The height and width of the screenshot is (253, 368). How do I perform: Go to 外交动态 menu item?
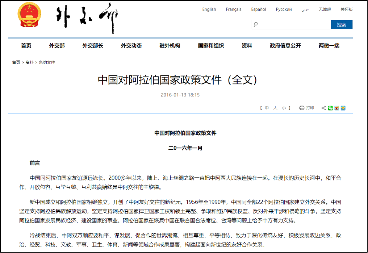(x=131, y=46)
